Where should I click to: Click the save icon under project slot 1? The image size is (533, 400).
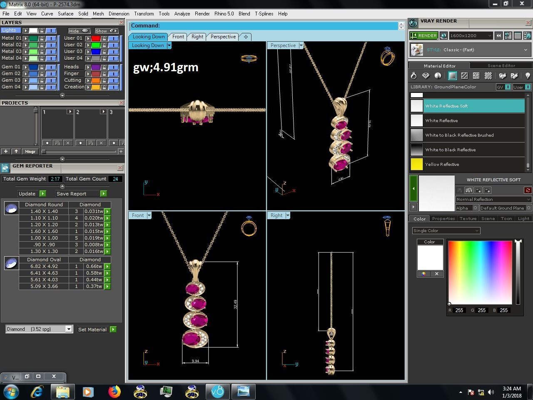pos(57,143)
